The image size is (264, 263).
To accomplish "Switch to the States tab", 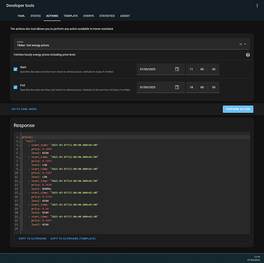I will pos(36,16).
